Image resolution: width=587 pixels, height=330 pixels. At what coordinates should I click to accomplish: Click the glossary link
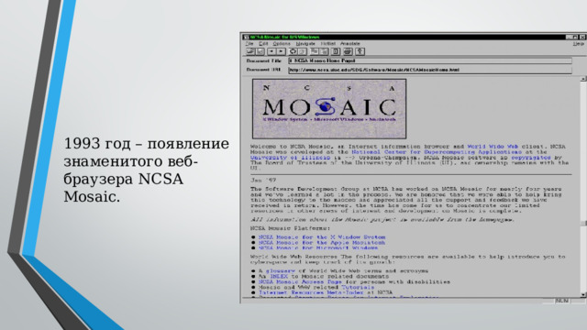tap(281, 271)
